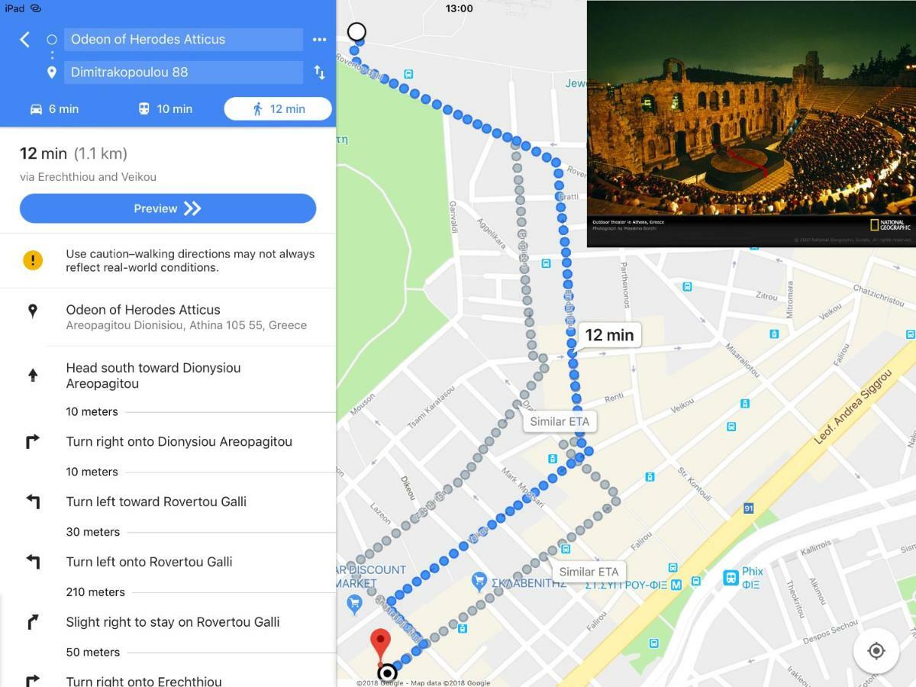Edit the Dimitrakopoulou 88 destination field

(x=183, y=73)
